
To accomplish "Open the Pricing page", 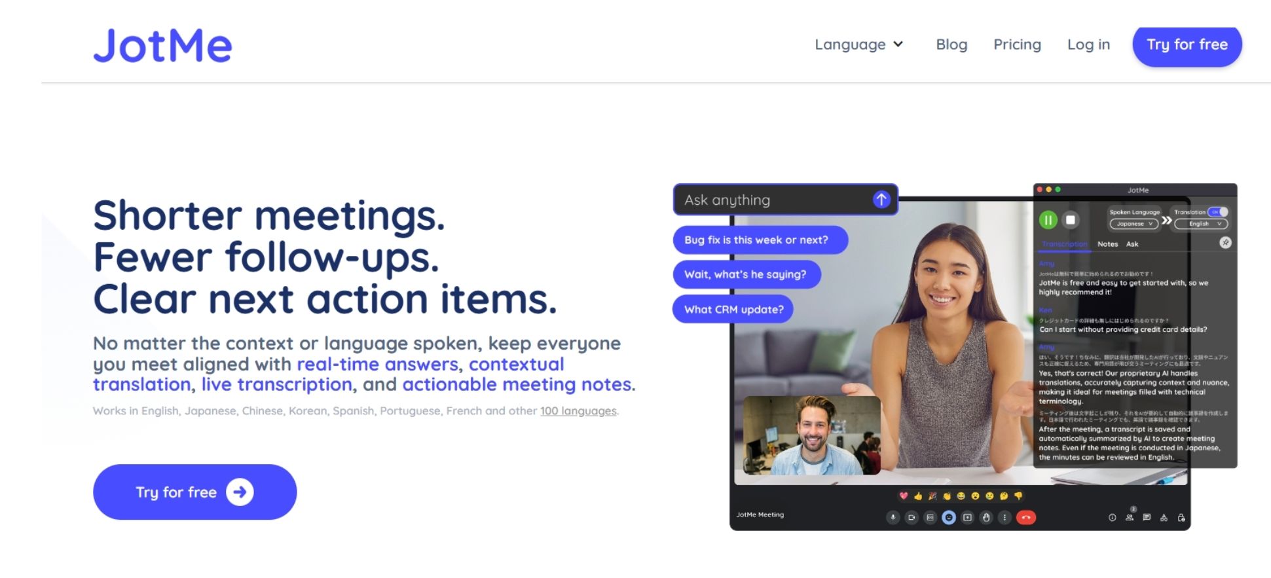I will 1017,45.
